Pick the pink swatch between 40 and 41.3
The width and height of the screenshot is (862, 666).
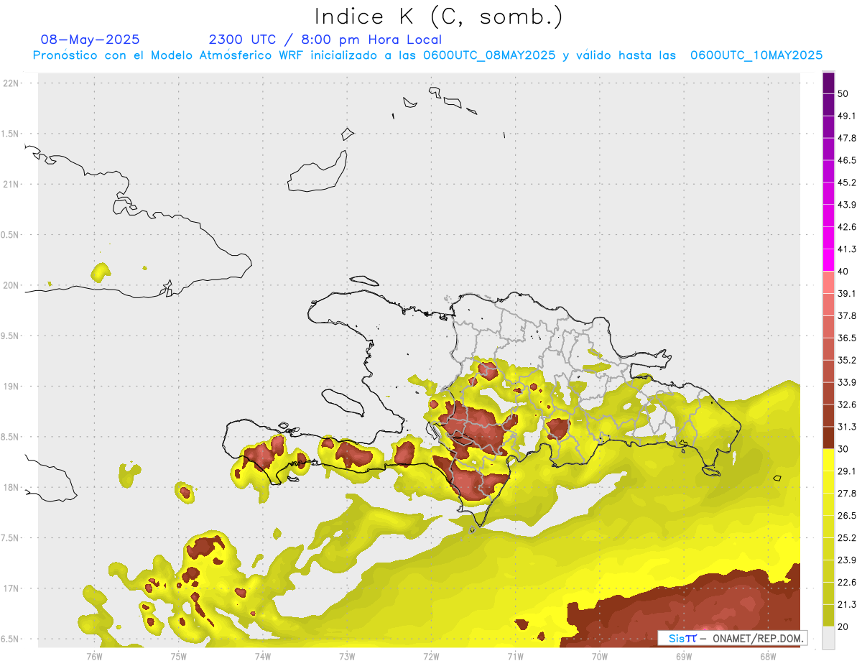point(828,260)
